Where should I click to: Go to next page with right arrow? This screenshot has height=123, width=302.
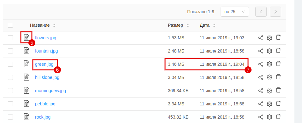tap(275, 12)
